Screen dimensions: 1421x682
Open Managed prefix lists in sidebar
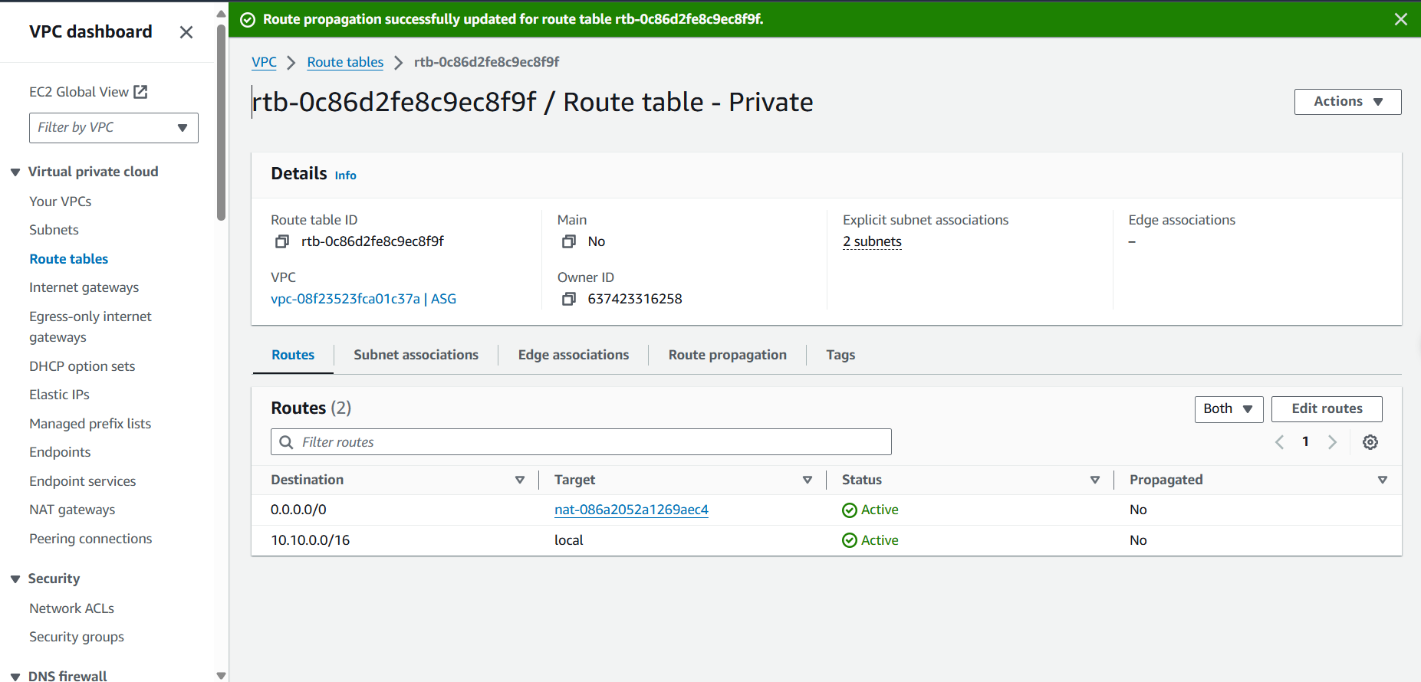pos(90,424)
